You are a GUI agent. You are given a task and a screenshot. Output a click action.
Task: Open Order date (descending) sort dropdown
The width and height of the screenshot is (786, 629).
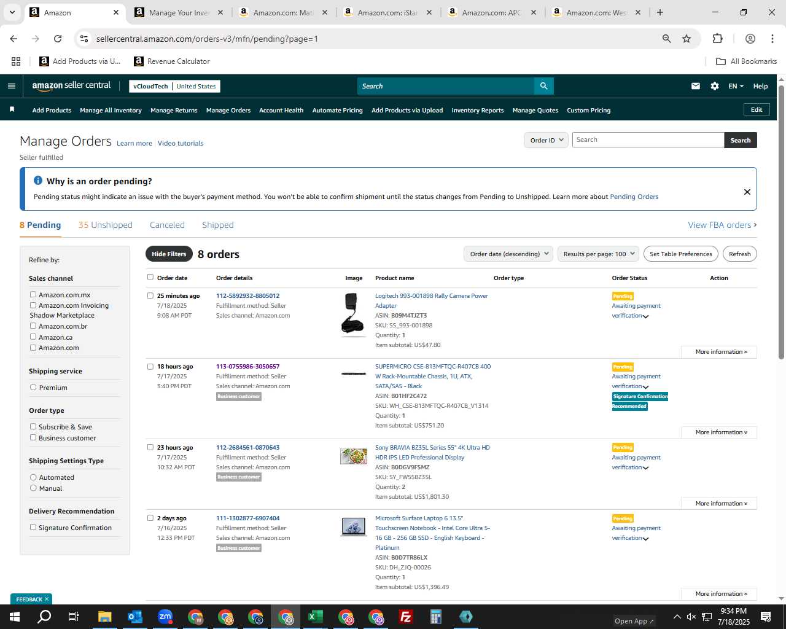tap(508, 254)
